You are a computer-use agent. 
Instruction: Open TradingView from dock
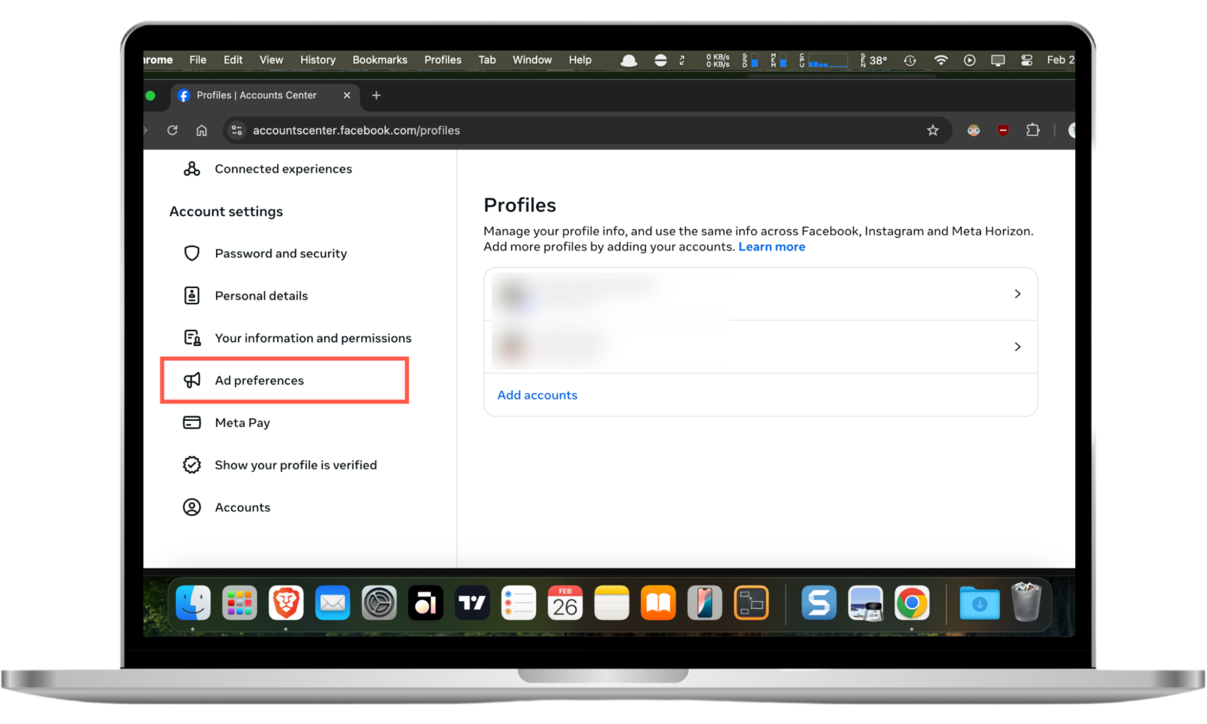coord(472,603)
